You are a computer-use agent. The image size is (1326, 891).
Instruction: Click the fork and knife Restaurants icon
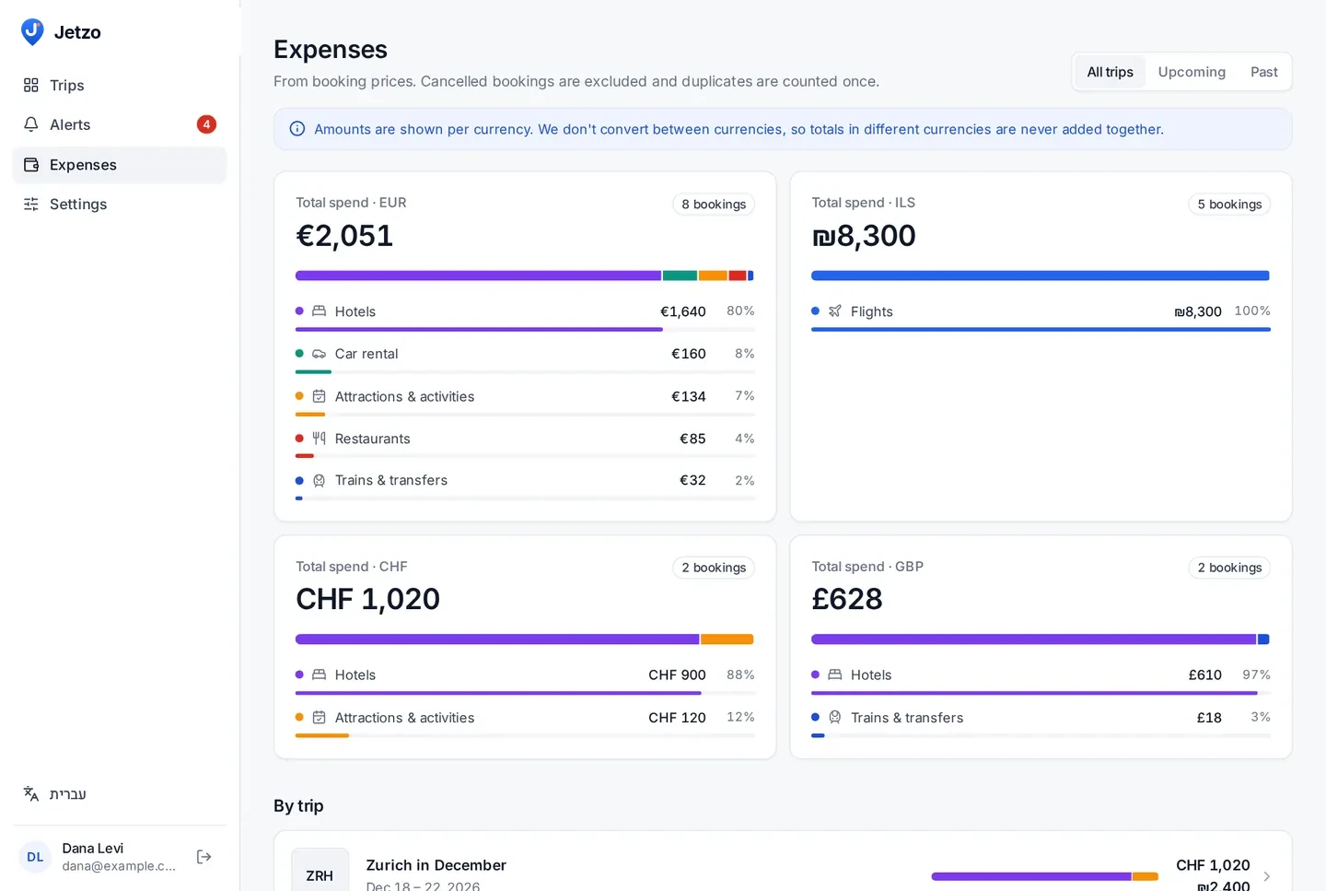click(x=319, y=439)
